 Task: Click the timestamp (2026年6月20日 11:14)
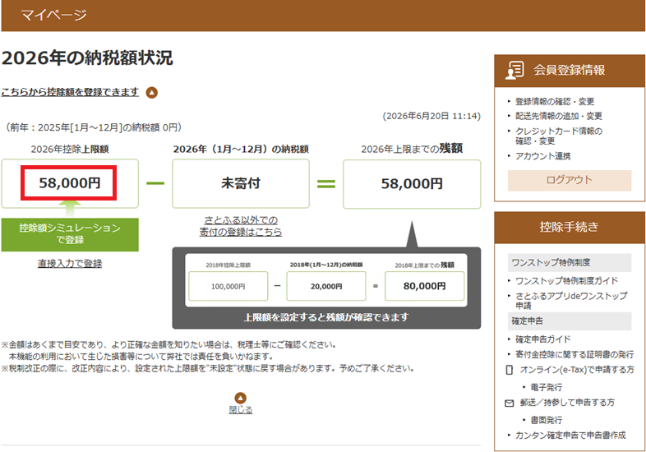[x=431, y=116]
